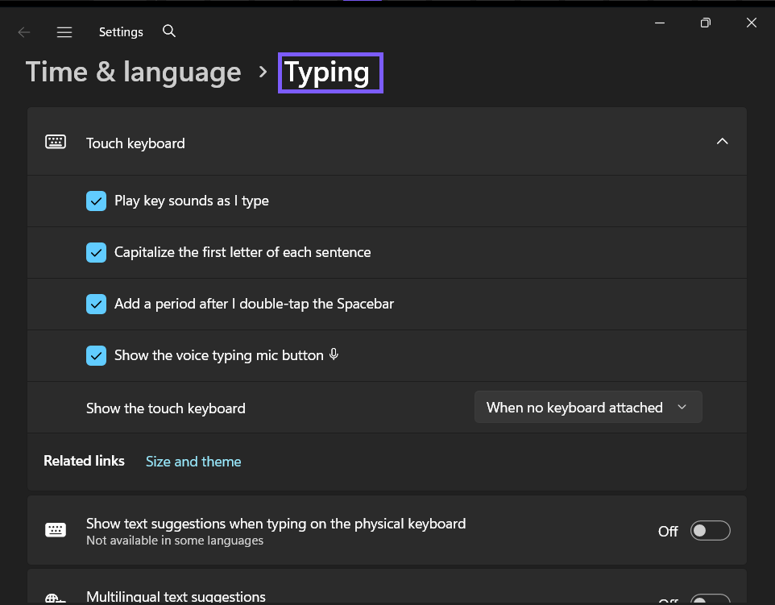Click the Touch keyboard icon
This screenshot has width=775, height=605.
click(x=56, y=142)
